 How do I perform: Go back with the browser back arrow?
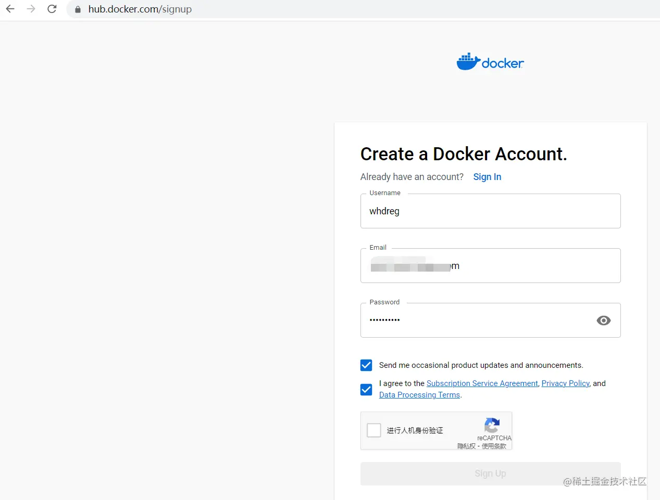pos(10,9)
